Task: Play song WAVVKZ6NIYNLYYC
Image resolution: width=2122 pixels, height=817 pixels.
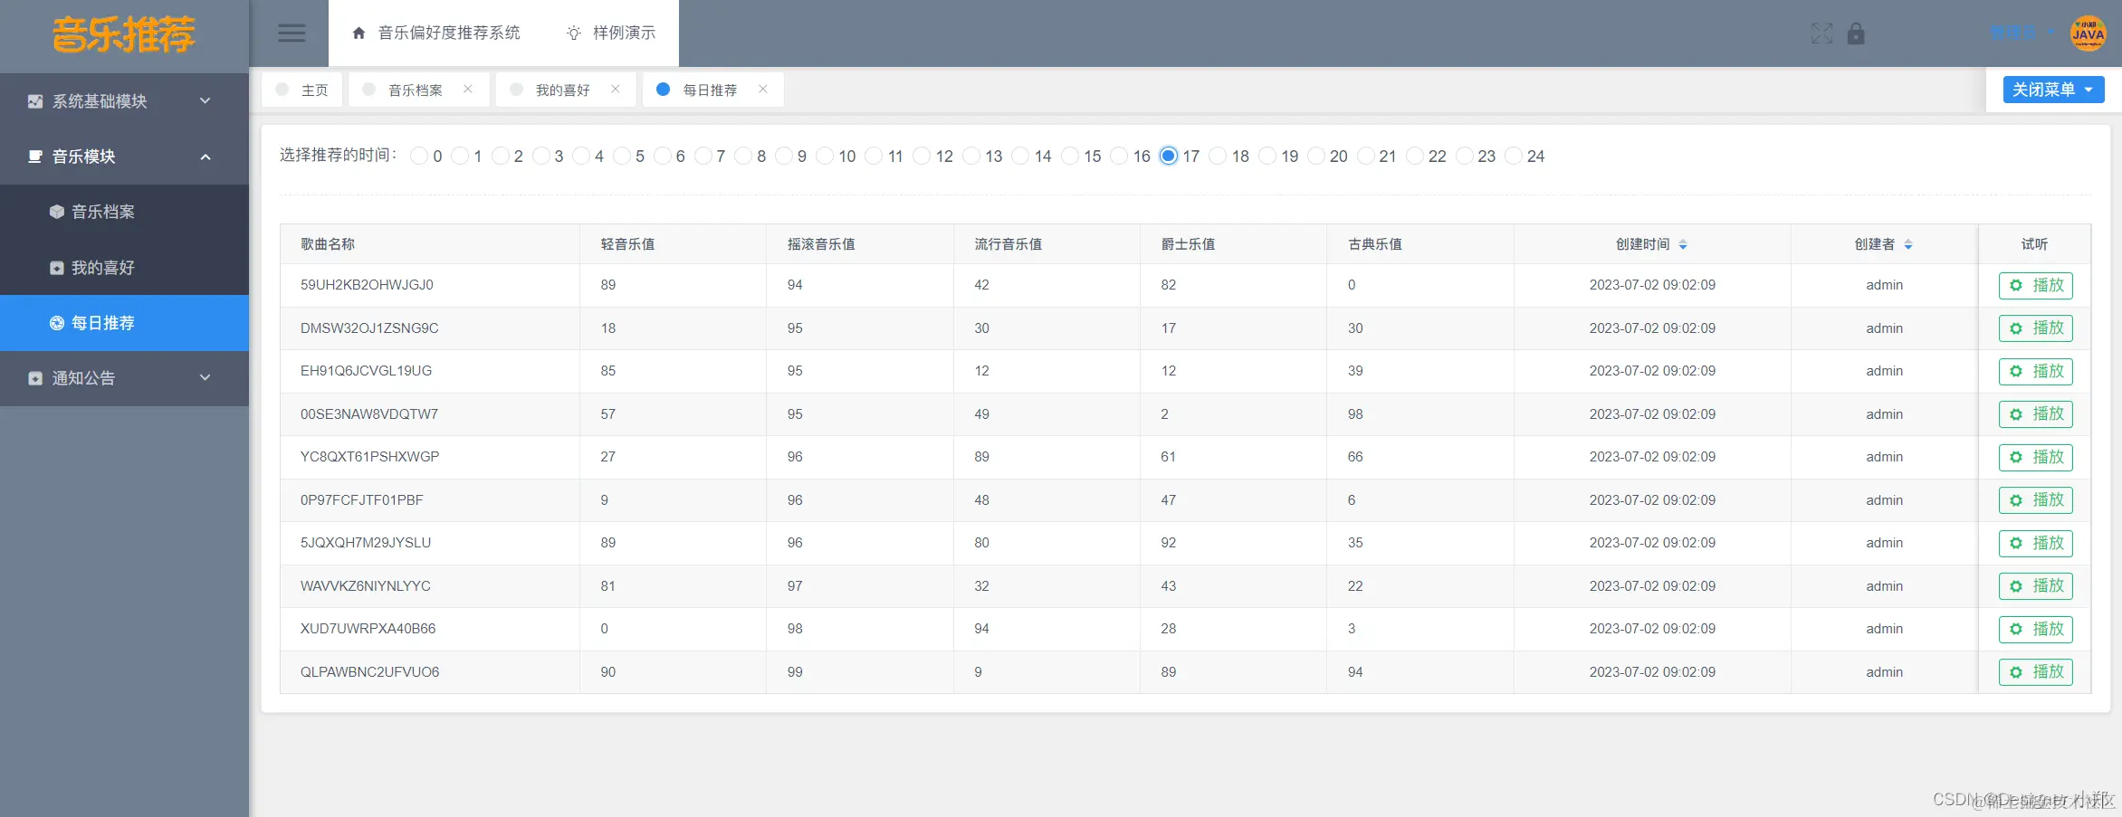Action: click(x=2036, y=586)
